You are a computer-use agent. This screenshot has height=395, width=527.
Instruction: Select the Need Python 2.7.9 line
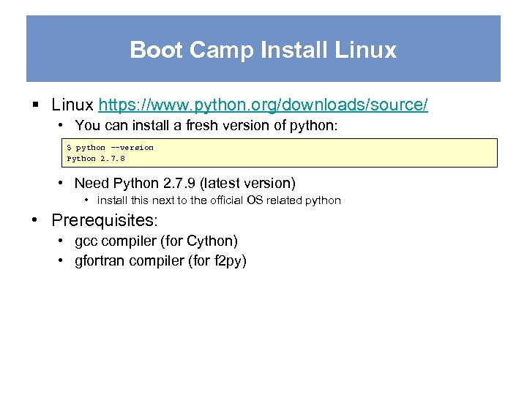(x=184, y=183)
